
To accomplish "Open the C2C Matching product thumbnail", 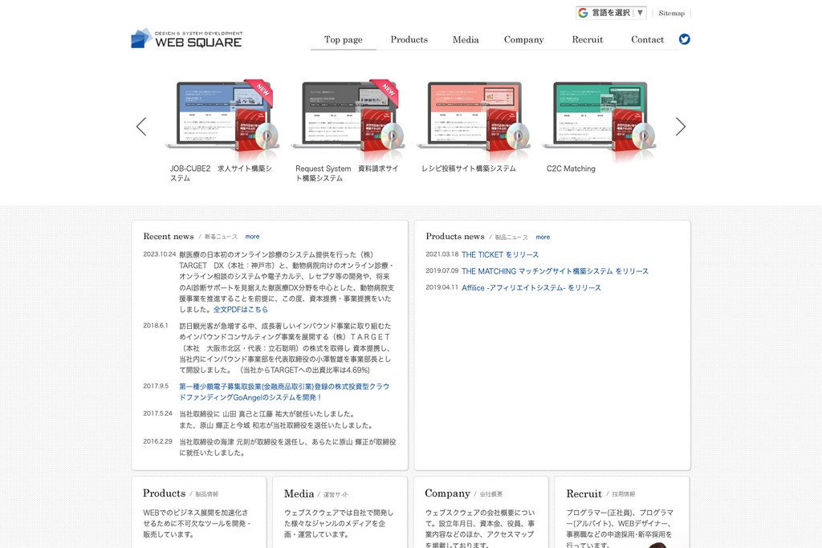I will pyautogui.click(x=599, y=120).
